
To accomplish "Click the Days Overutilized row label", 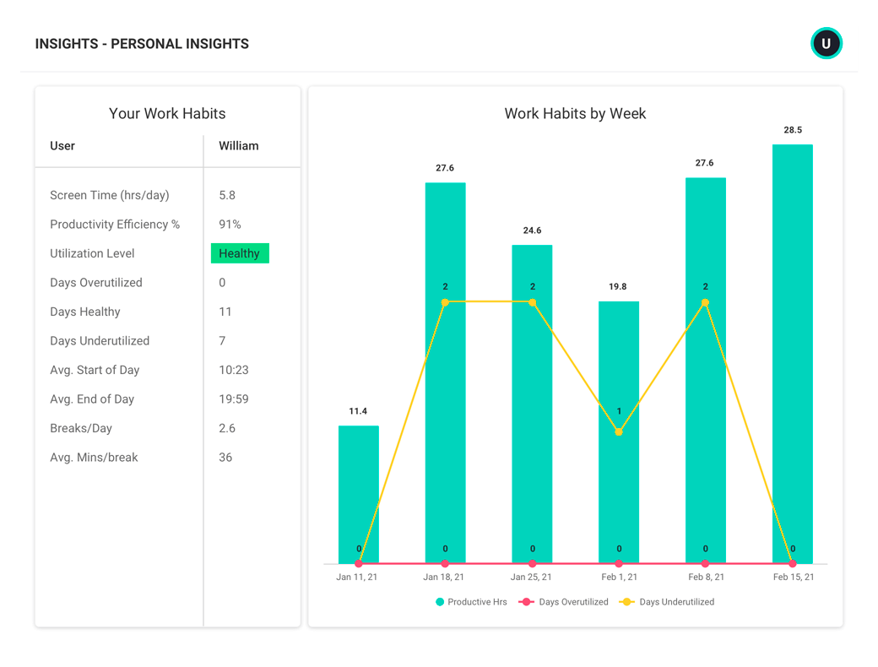I will click(95, 283).
